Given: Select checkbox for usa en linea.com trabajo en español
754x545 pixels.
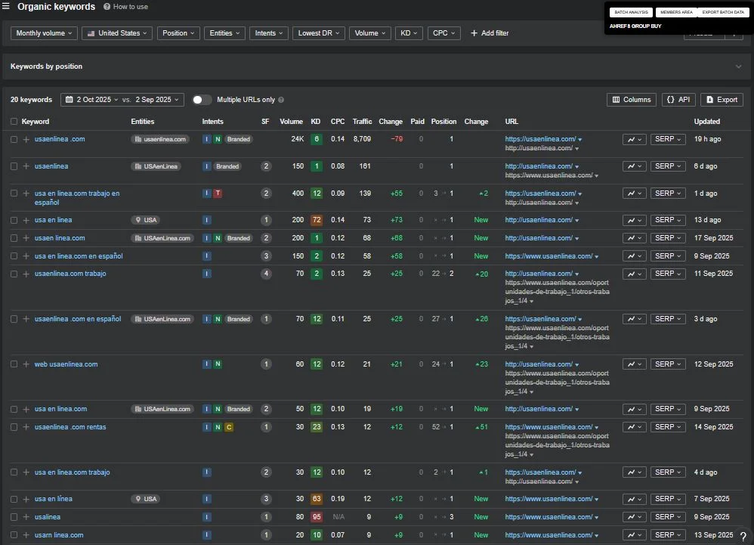Looking at the screenshot, I should point(14,194).
